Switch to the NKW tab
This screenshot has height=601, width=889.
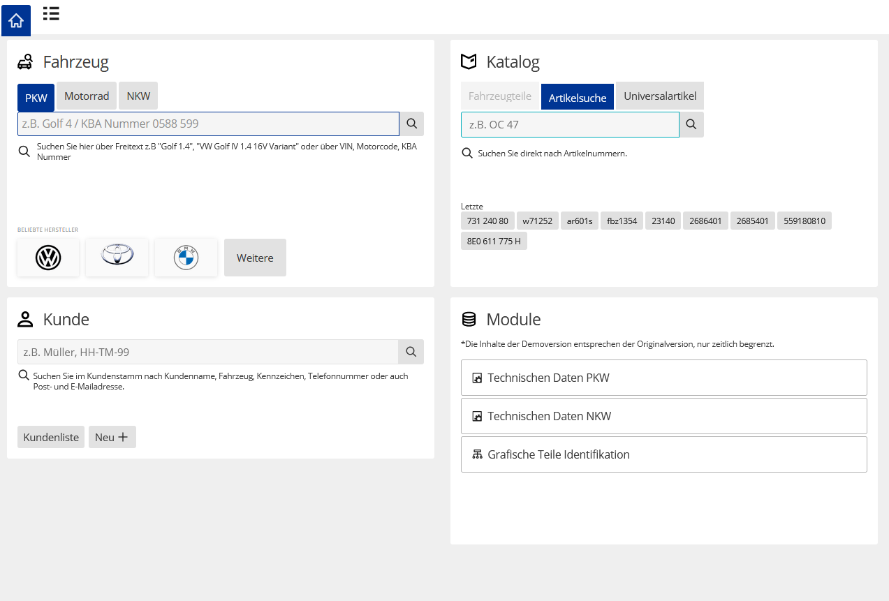tap(138, 96)
